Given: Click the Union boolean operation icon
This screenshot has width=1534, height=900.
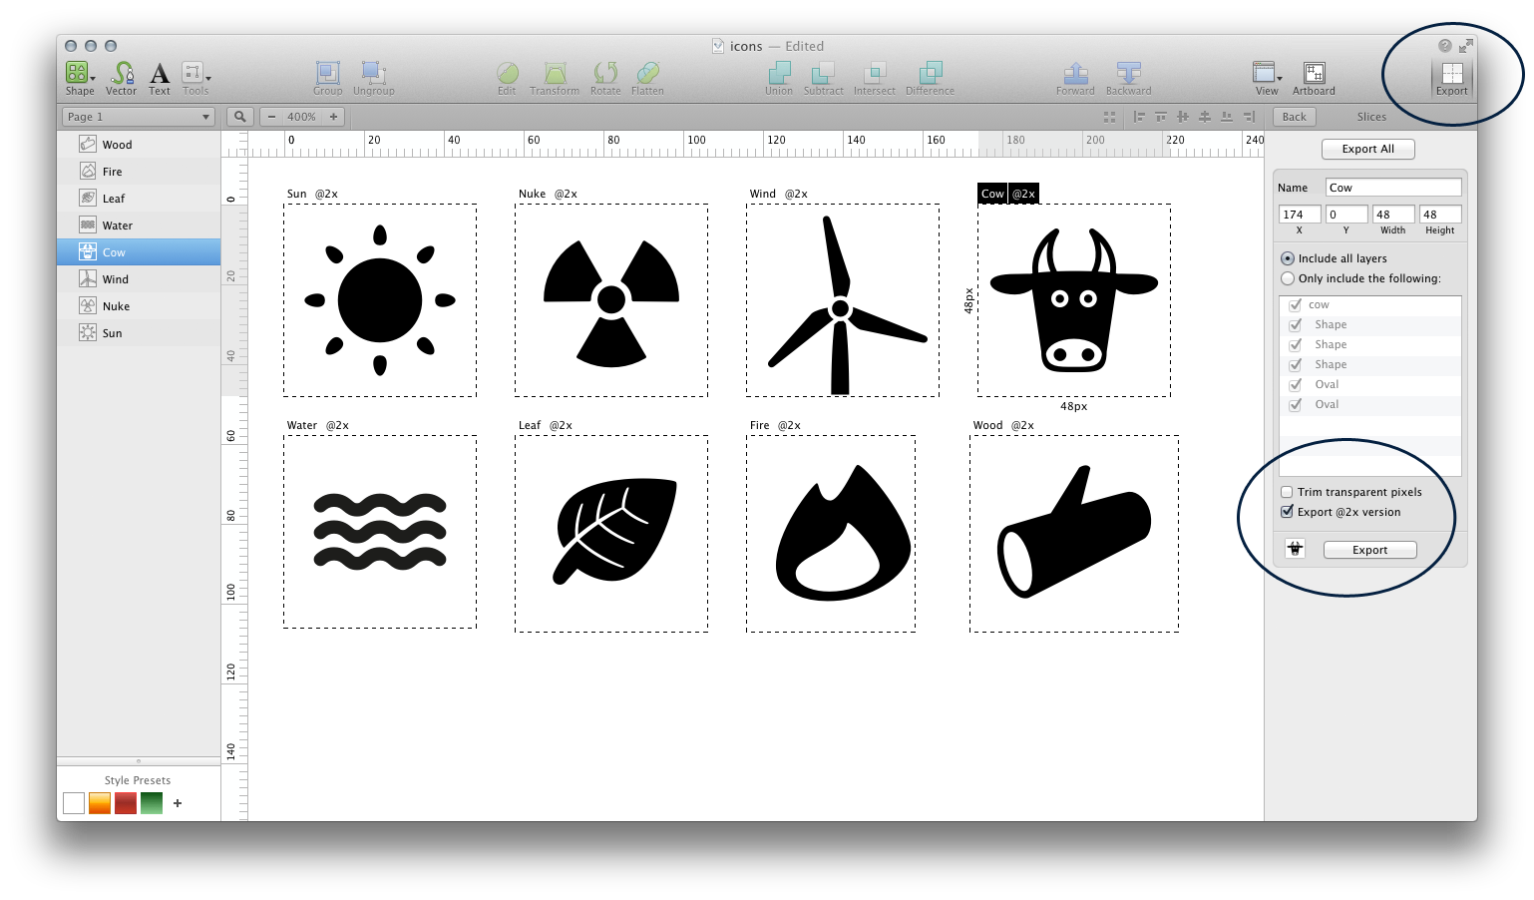Looking at the screenshot, I should pyautogui.click(x=779, y=74).
